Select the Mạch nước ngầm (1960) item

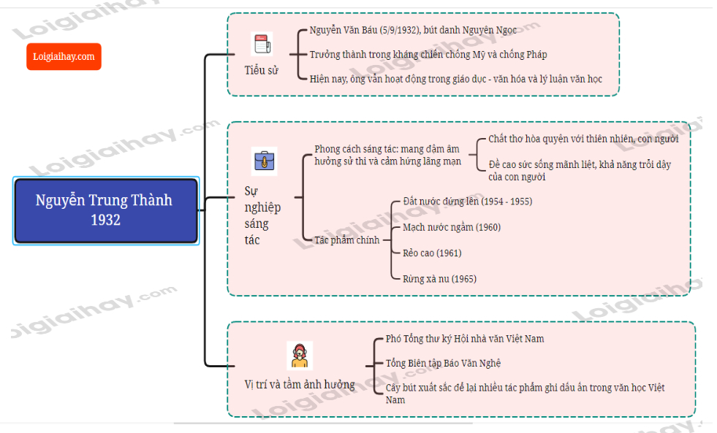click(x=452, y=227)
